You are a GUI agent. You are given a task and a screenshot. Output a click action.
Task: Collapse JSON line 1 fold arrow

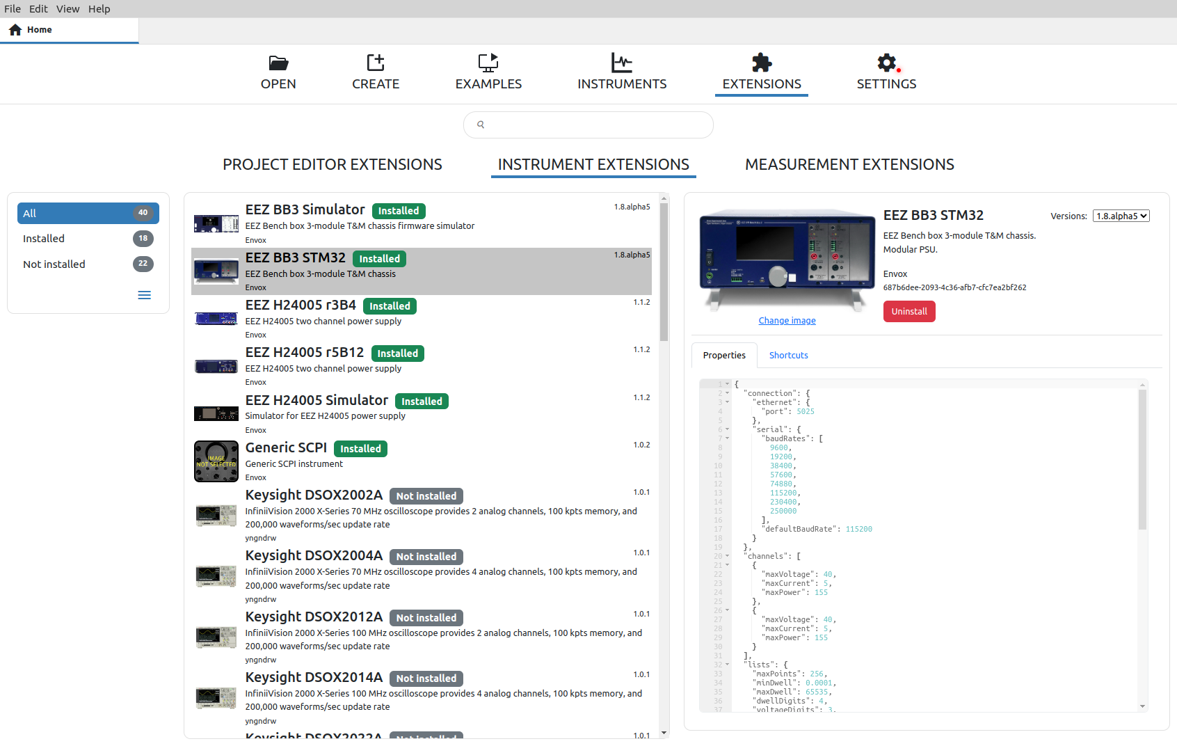tap(728, 384)
